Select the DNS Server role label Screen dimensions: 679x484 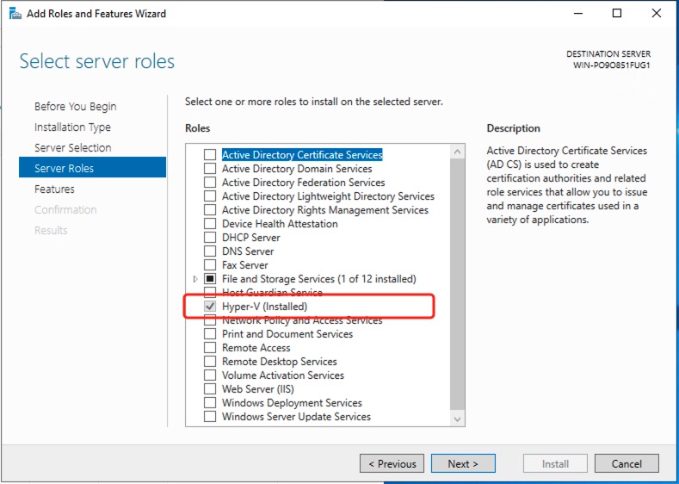[x=248, y=251]
